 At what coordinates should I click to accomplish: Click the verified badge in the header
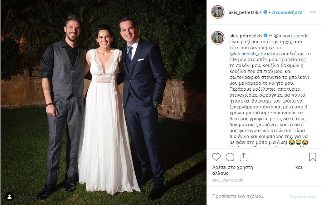click(x=265, y=12)
